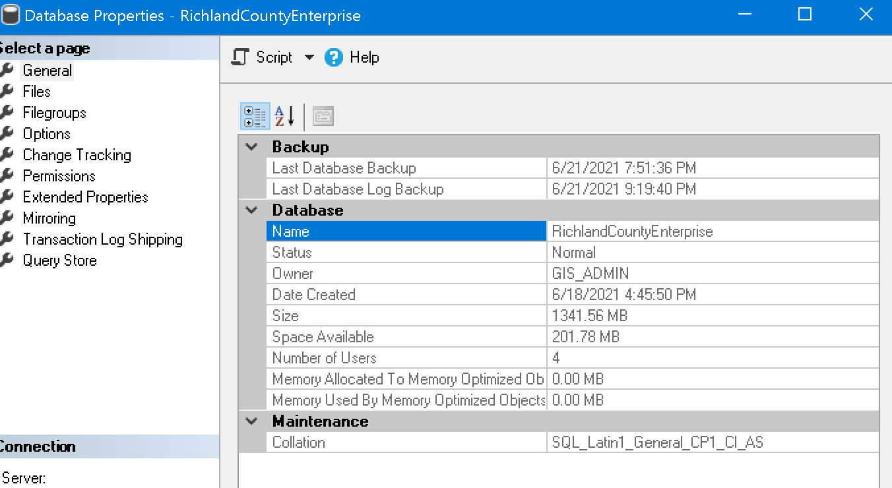Click the wrench icon beside Permissions
The image size is (892, 488).
[x=7, y=176]
